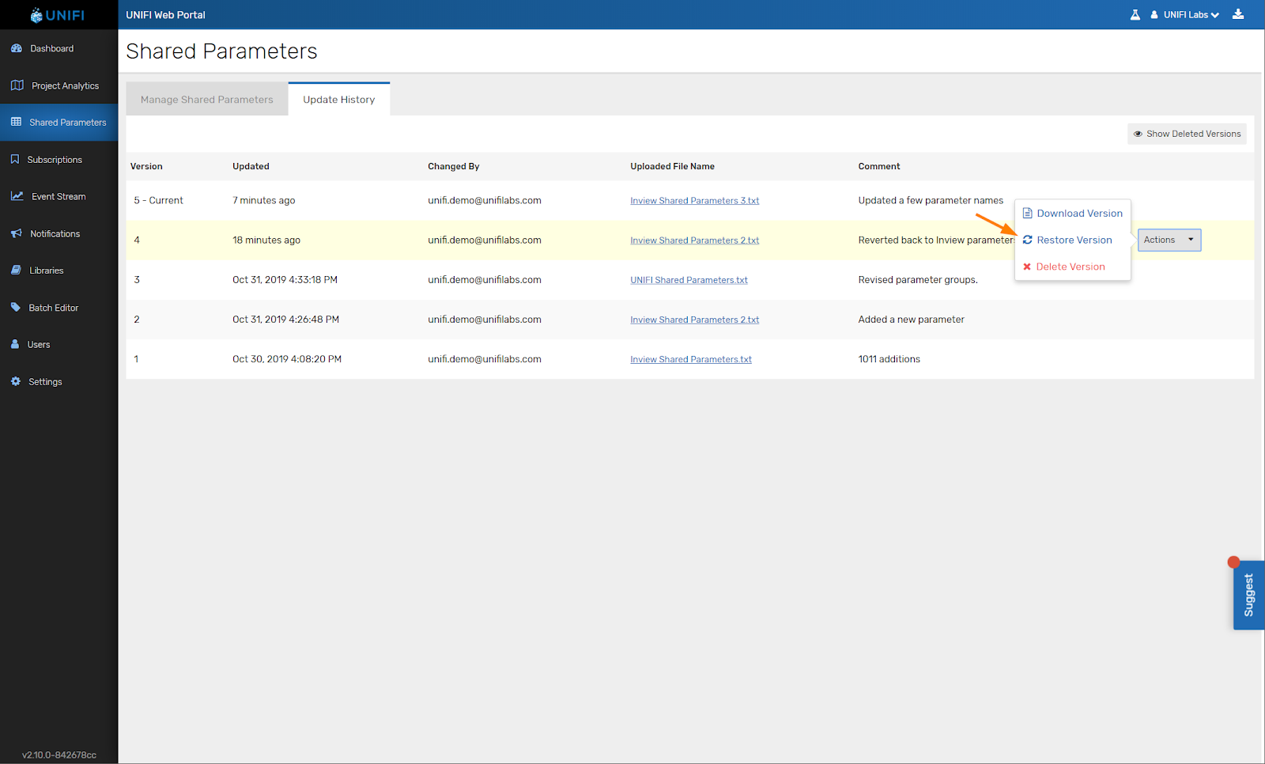Select Download Version menu option
The width and height of the screenshot is (1265, 764).
tap(1079, 214)
